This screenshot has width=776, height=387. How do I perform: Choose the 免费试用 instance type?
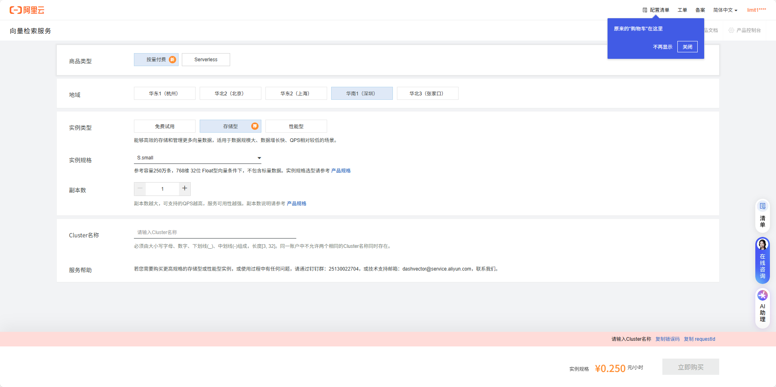[x=164, y=126]
